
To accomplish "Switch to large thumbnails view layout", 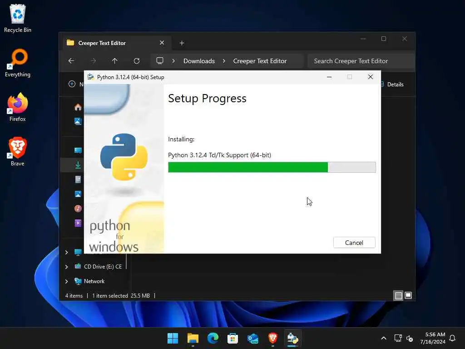I will tap(408, 295).
